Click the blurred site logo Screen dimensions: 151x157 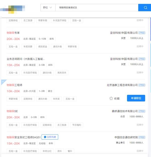tap(13, 9)
